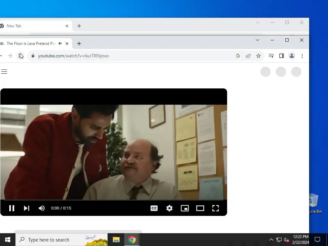Toggle closed captions on the video
The image size is (328, 246).
(x=154, y=208)
